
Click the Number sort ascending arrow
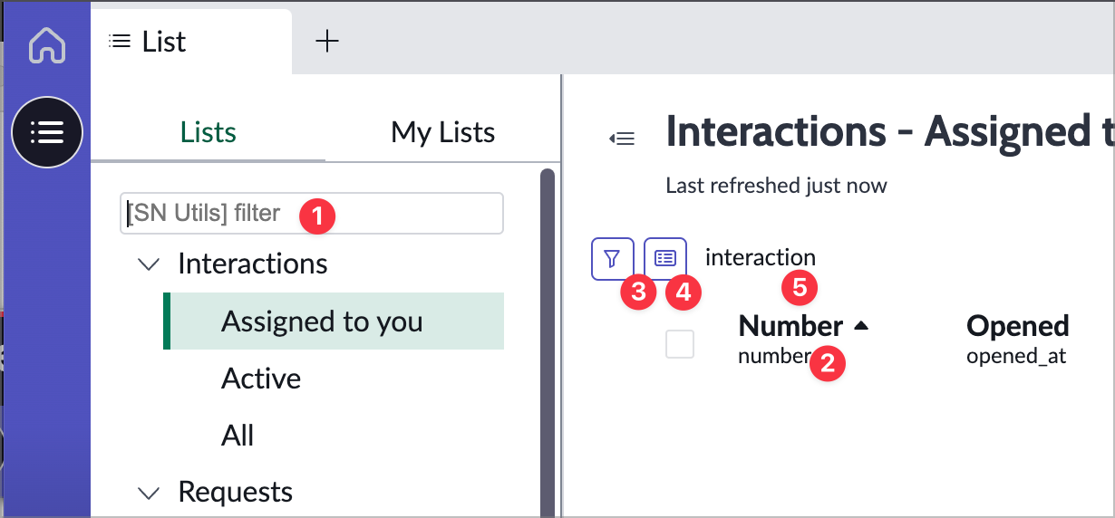(x=860, y=326)
